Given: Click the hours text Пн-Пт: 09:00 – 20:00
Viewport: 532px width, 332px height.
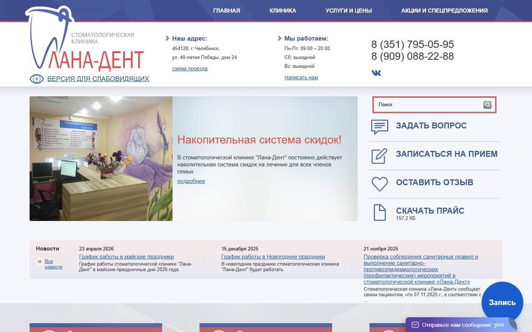Looking at the screenshot, I should point(307,49).
